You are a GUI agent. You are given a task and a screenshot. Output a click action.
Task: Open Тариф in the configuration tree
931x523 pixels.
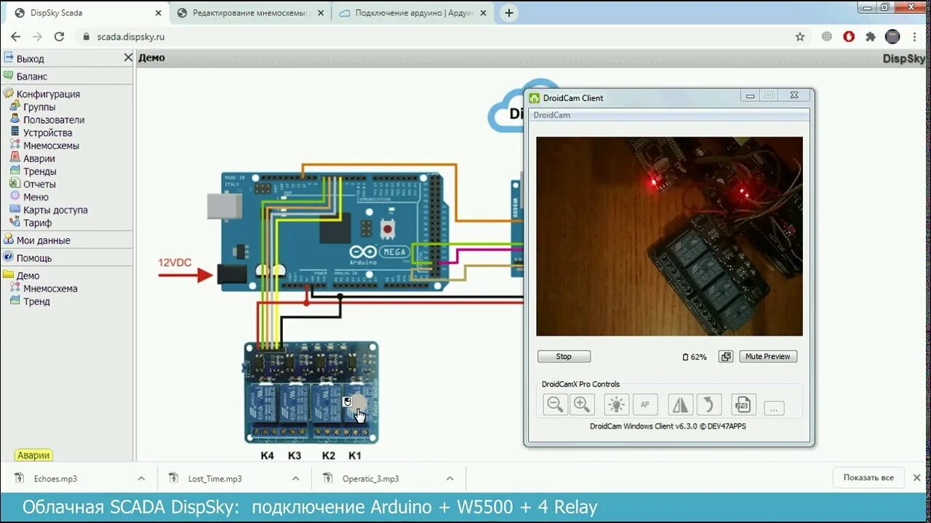(37, 223)
